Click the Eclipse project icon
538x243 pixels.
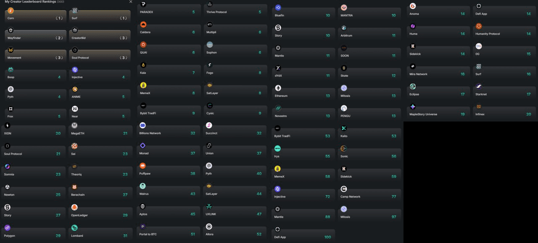[x=413, y=87]
